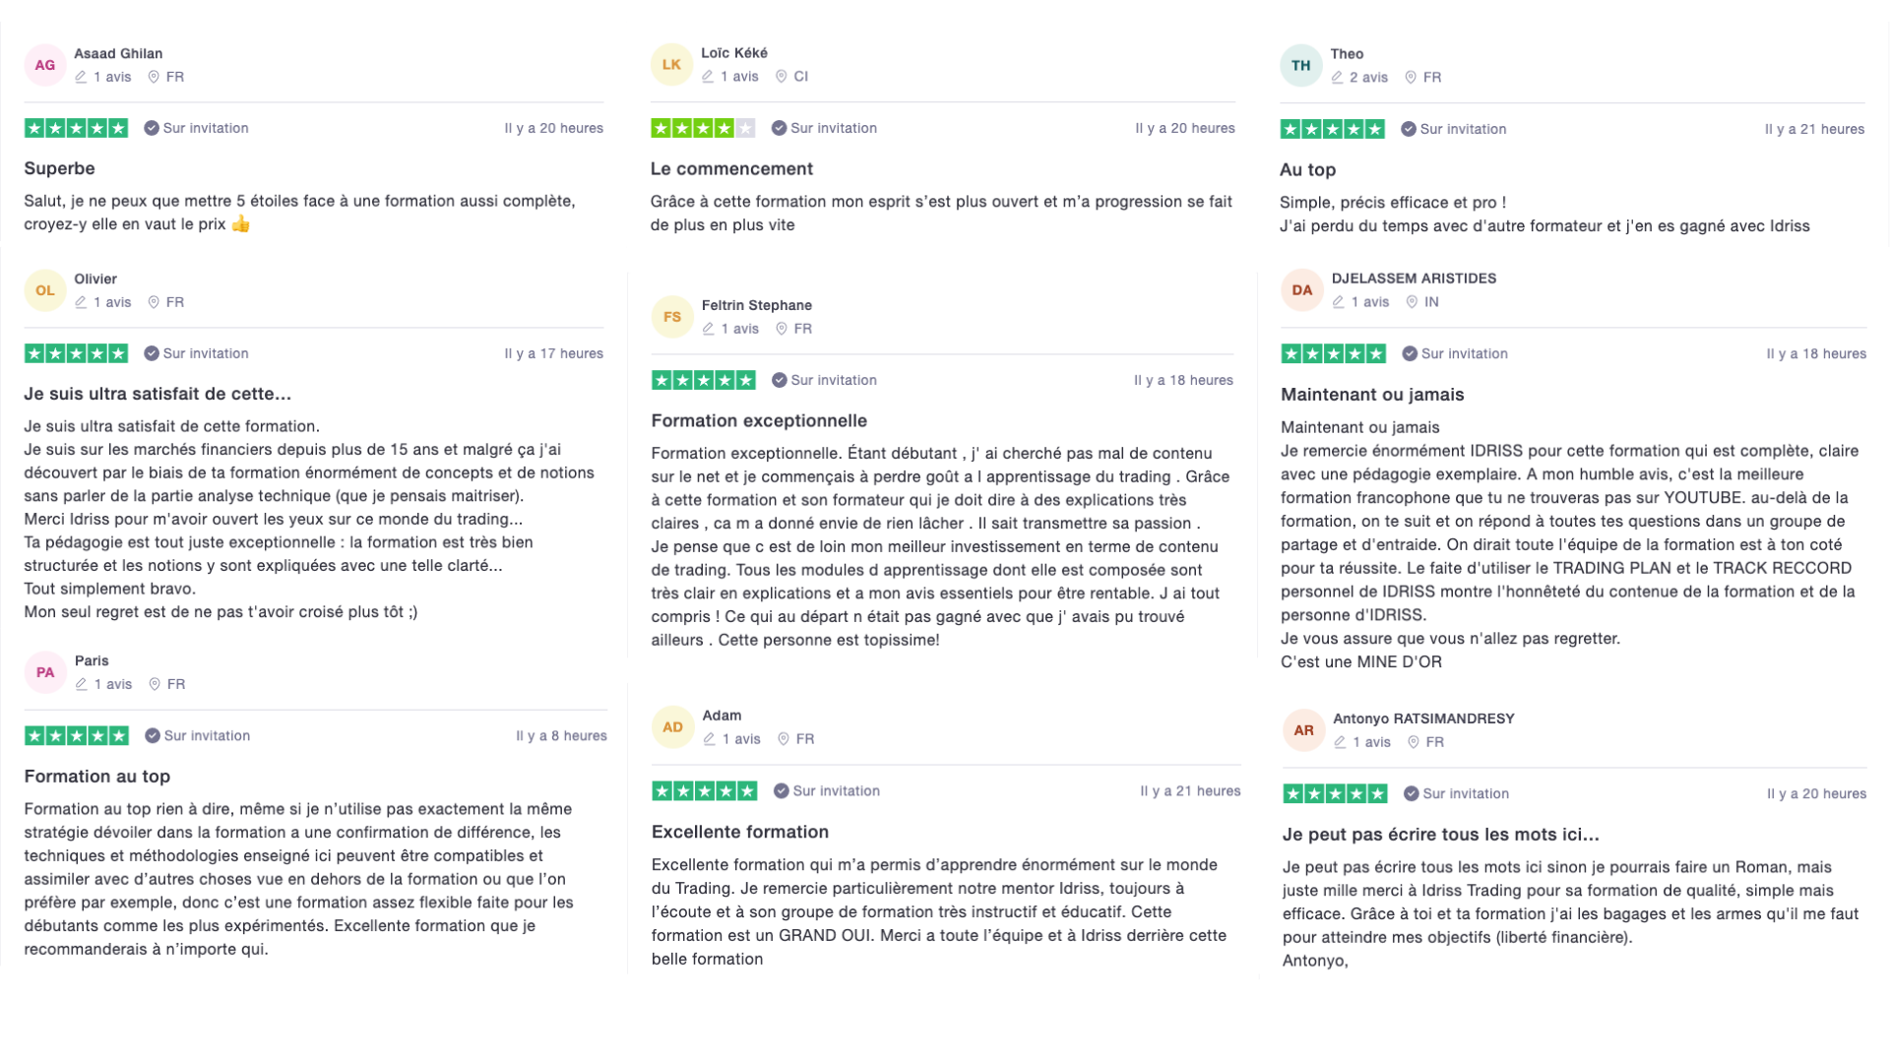The width and height of the screenshot is (1890, 1063).
Task: Click the '2 avis' count under Theo
Action: pos(1368,78)
